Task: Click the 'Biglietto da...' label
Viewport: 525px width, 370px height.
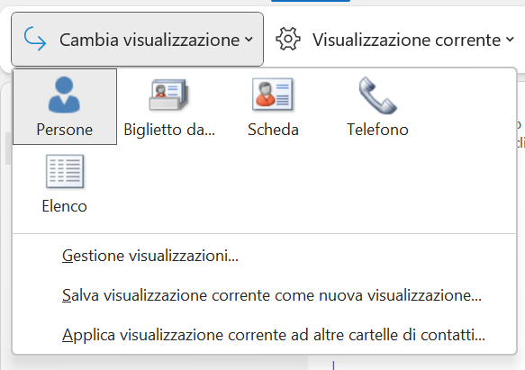Action: point(169,130)
